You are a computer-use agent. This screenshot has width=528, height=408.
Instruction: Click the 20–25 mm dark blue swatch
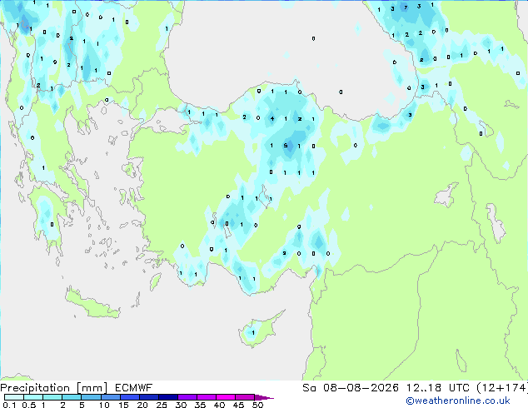148,397
